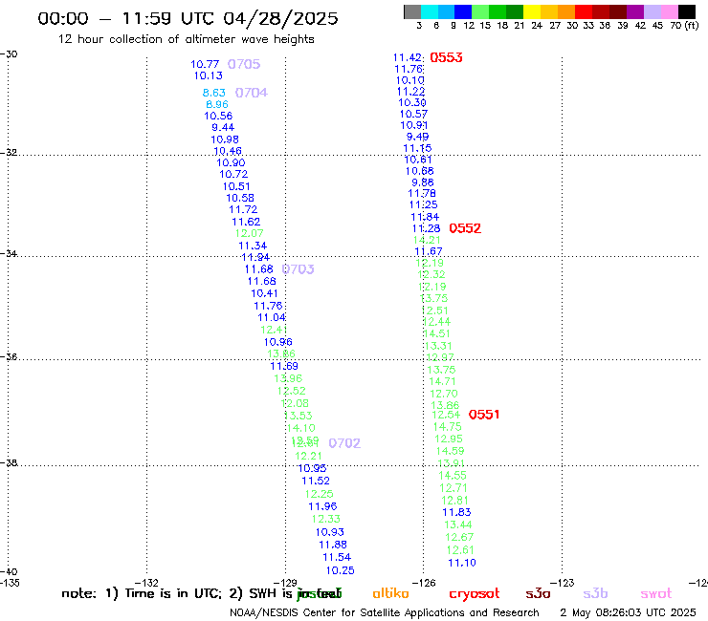Click the green value 12.54
The image size is (708, 621).
coord(446,415)
